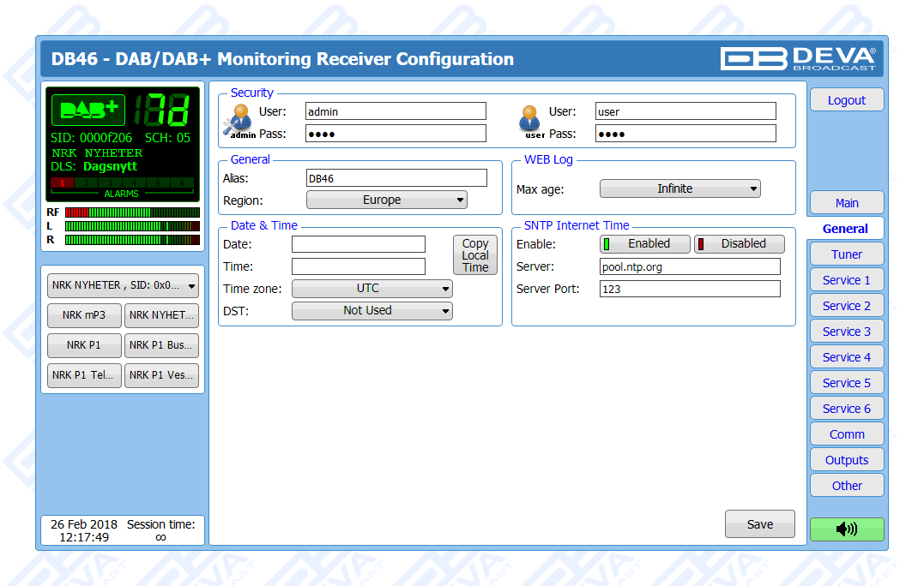Disable SNTP Internet Time
Viewport: 924px width, 586px height.
click(740, 244)
